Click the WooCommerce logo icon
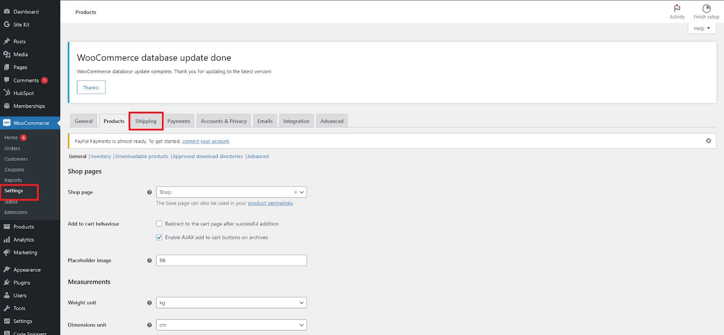This screenshot has width=724, height=335. click(7, 123)
